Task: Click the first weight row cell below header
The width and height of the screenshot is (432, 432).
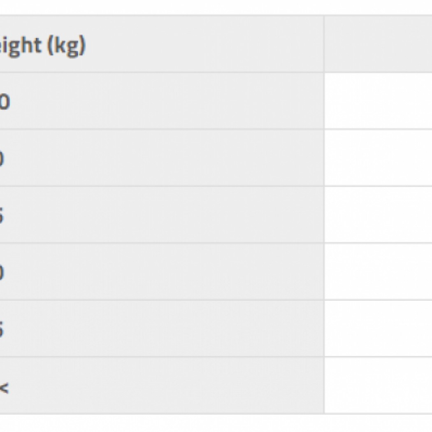Action: 160,101
